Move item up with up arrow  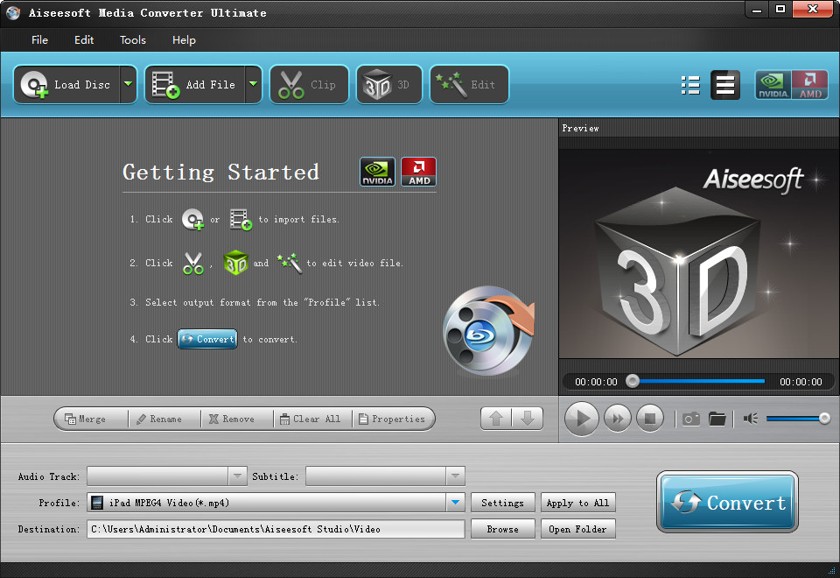click(x=496, y=419)
